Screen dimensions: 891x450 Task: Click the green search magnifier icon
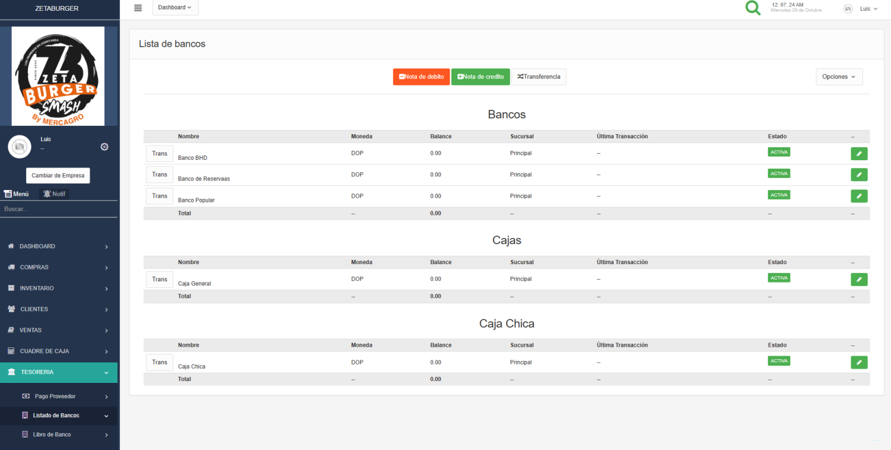[x=753, y=8]
